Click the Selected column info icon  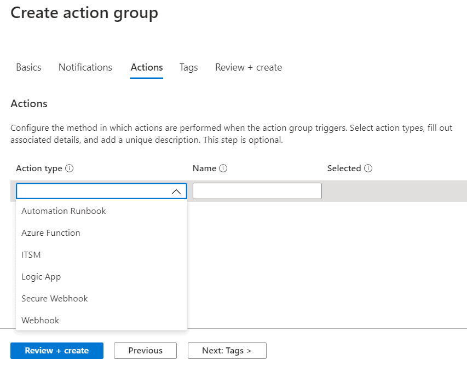coord(368,169)
